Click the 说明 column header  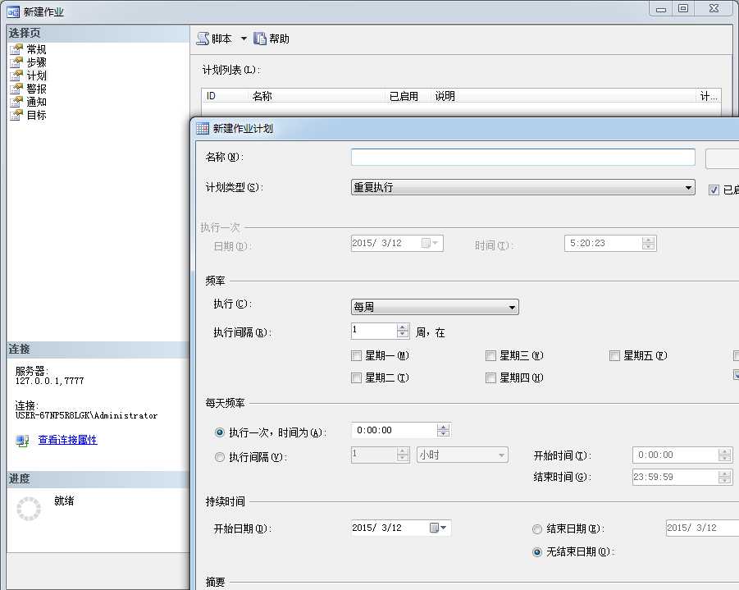click(x=445, y=96)
